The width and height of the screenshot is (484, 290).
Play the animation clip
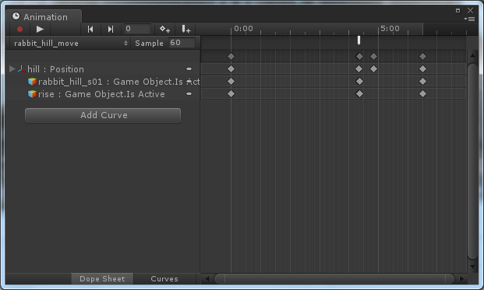[x=40, y=30]
